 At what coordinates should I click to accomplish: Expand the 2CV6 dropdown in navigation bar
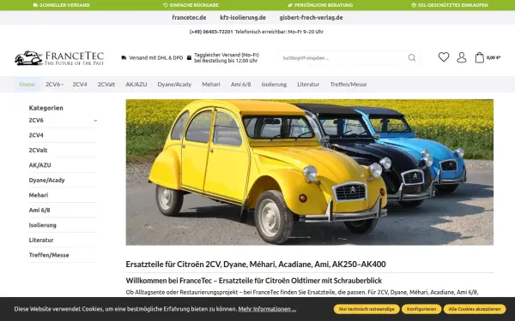tap(62, 85)
